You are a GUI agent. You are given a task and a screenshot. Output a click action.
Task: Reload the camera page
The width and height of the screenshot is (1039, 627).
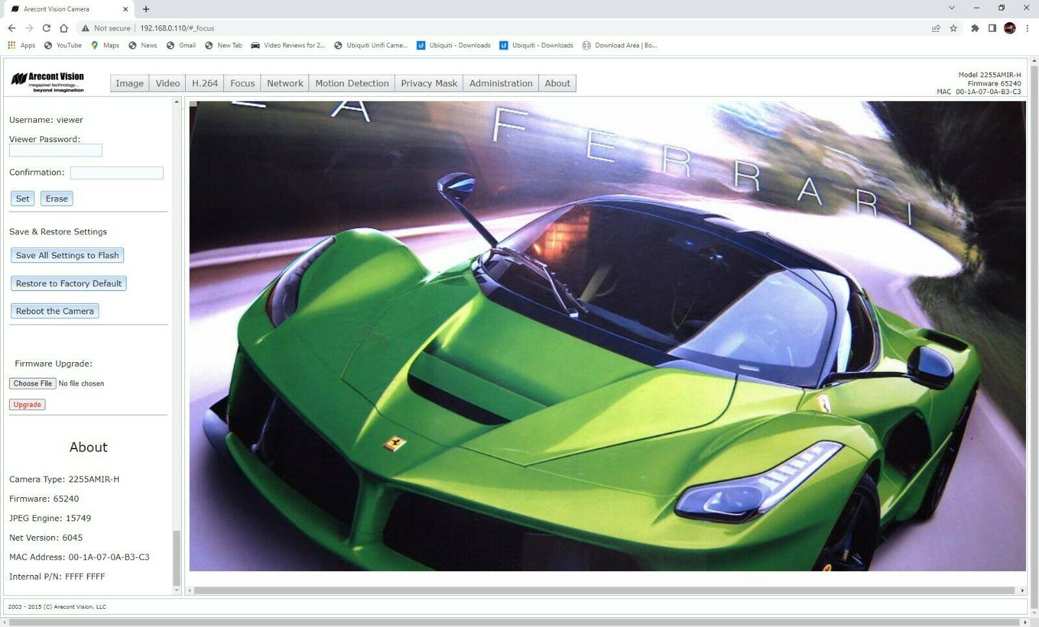point(46,28)
